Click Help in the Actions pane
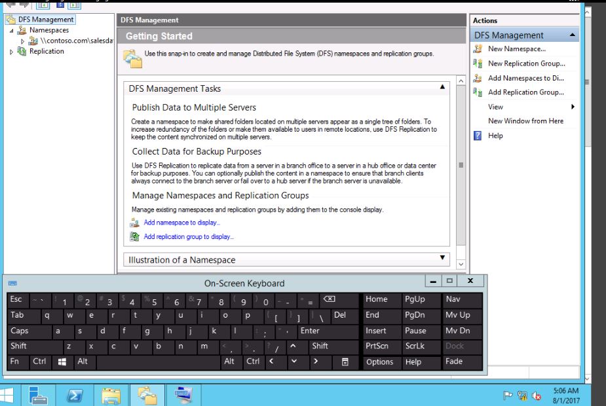Viewport: 606px width, 406px height. click(495, 136)
